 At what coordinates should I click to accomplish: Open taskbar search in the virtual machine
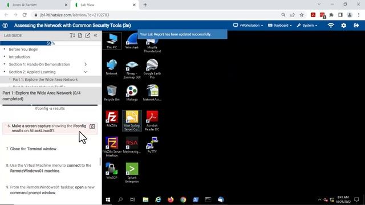pos(120,199)
